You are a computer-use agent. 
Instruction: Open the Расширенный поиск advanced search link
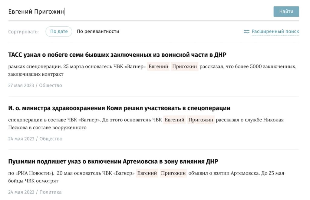275,32
